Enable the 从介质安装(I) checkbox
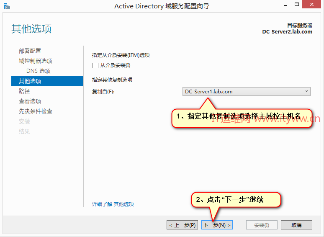This screenshot has height=237, width=324. 95,65
